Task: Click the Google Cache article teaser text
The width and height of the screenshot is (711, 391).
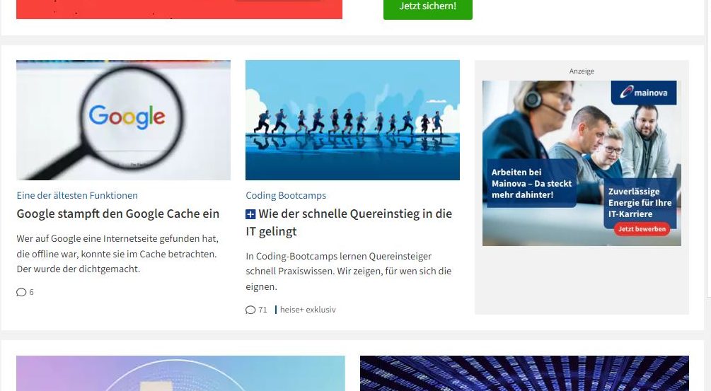Action: [x=117, y=254]
